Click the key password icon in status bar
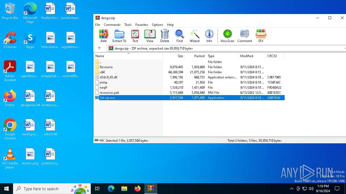 (102, 140)
